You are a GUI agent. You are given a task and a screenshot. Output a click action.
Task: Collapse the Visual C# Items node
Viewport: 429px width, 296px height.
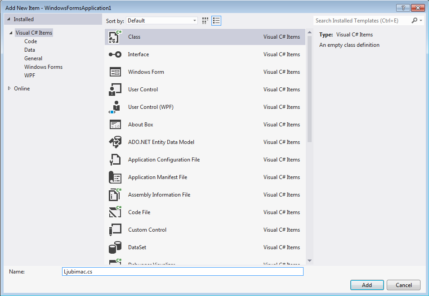(x=11, y=33)
